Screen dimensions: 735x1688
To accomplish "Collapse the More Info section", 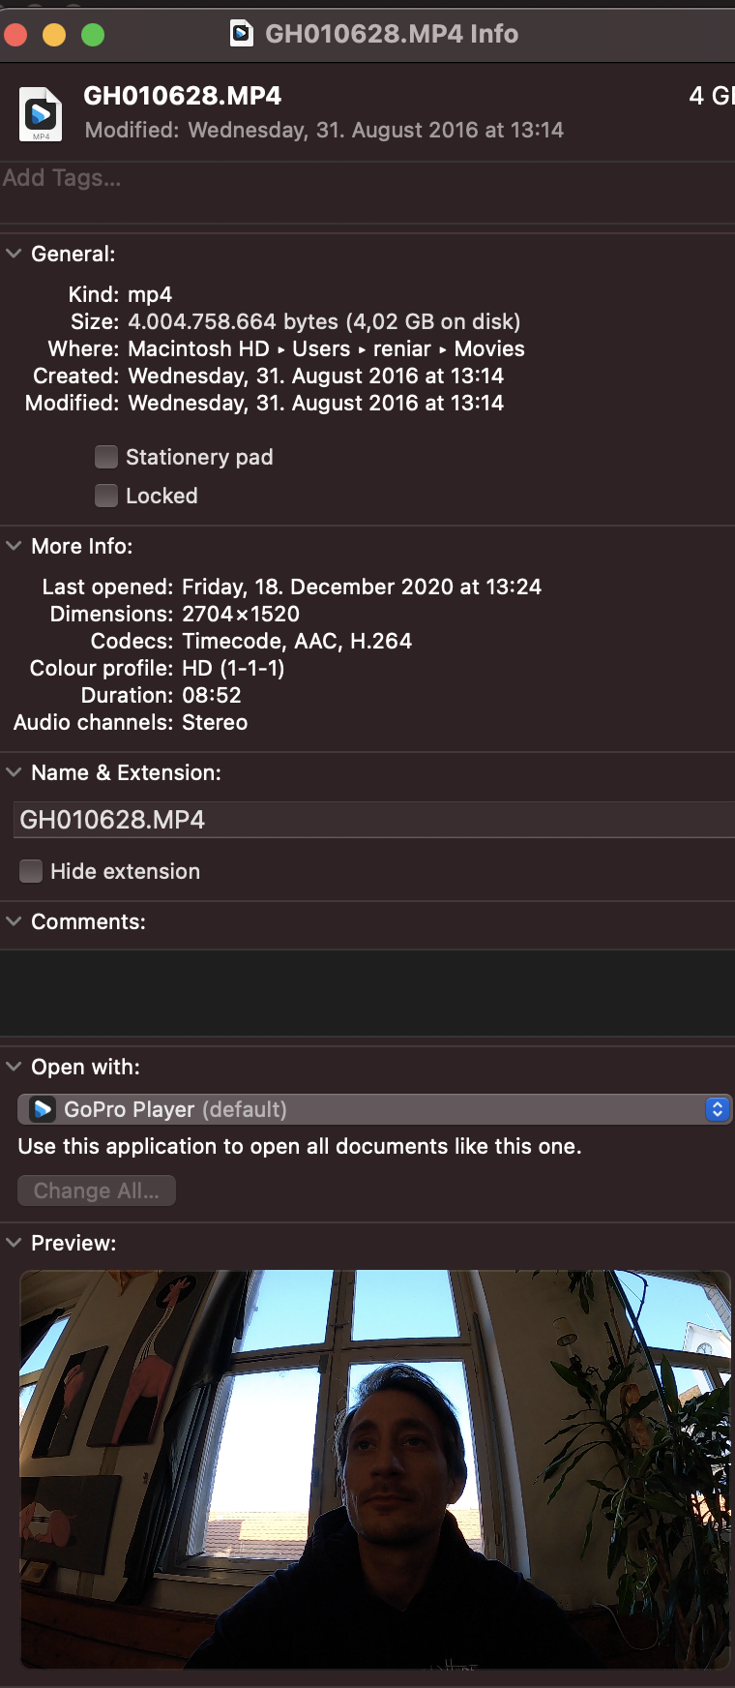I will (x=14, y=546).
